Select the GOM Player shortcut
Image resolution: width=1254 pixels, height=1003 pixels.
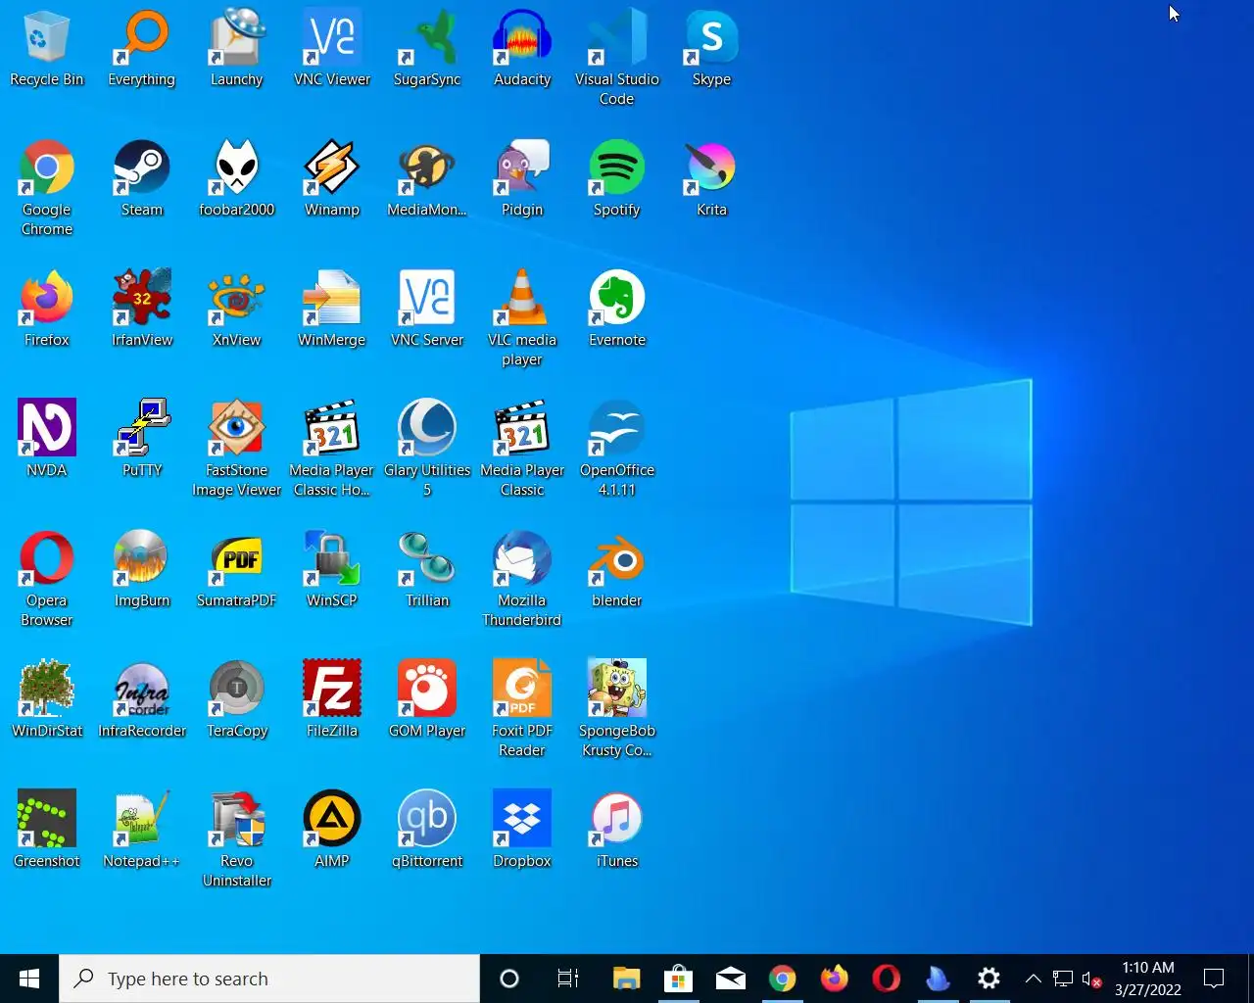tap(426, 700)
